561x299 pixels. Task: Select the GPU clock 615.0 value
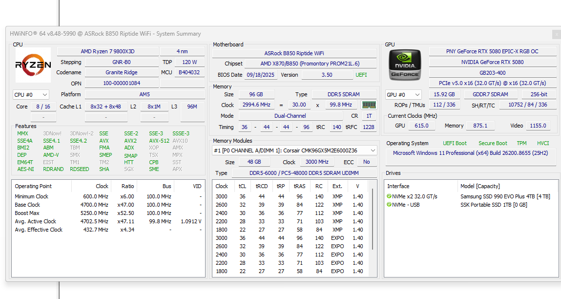[421, 126]
